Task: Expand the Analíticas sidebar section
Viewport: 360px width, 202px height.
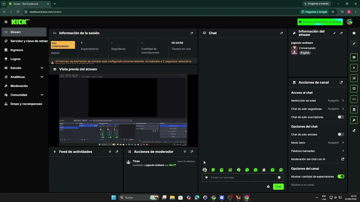Action: tap(42, 77)
